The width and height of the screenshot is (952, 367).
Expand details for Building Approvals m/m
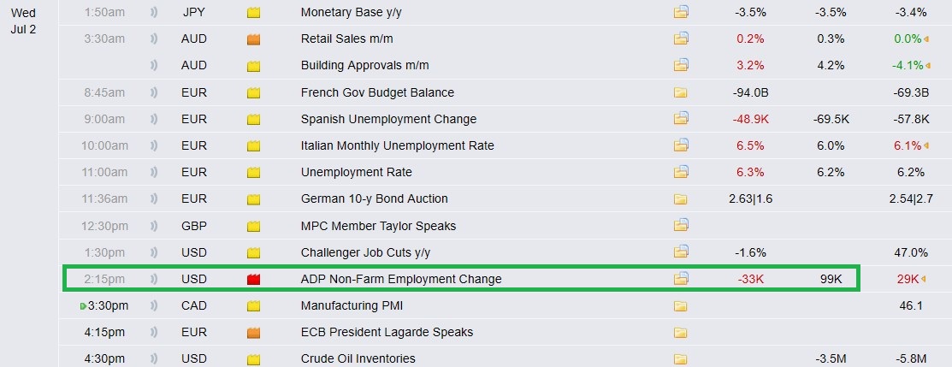coord(681,66)
